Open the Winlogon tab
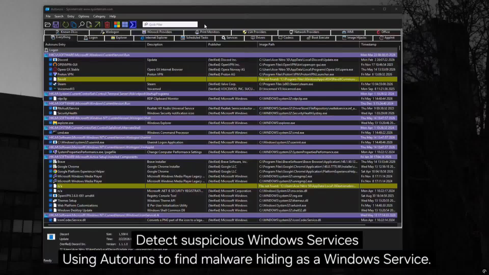 coord(110,32)
